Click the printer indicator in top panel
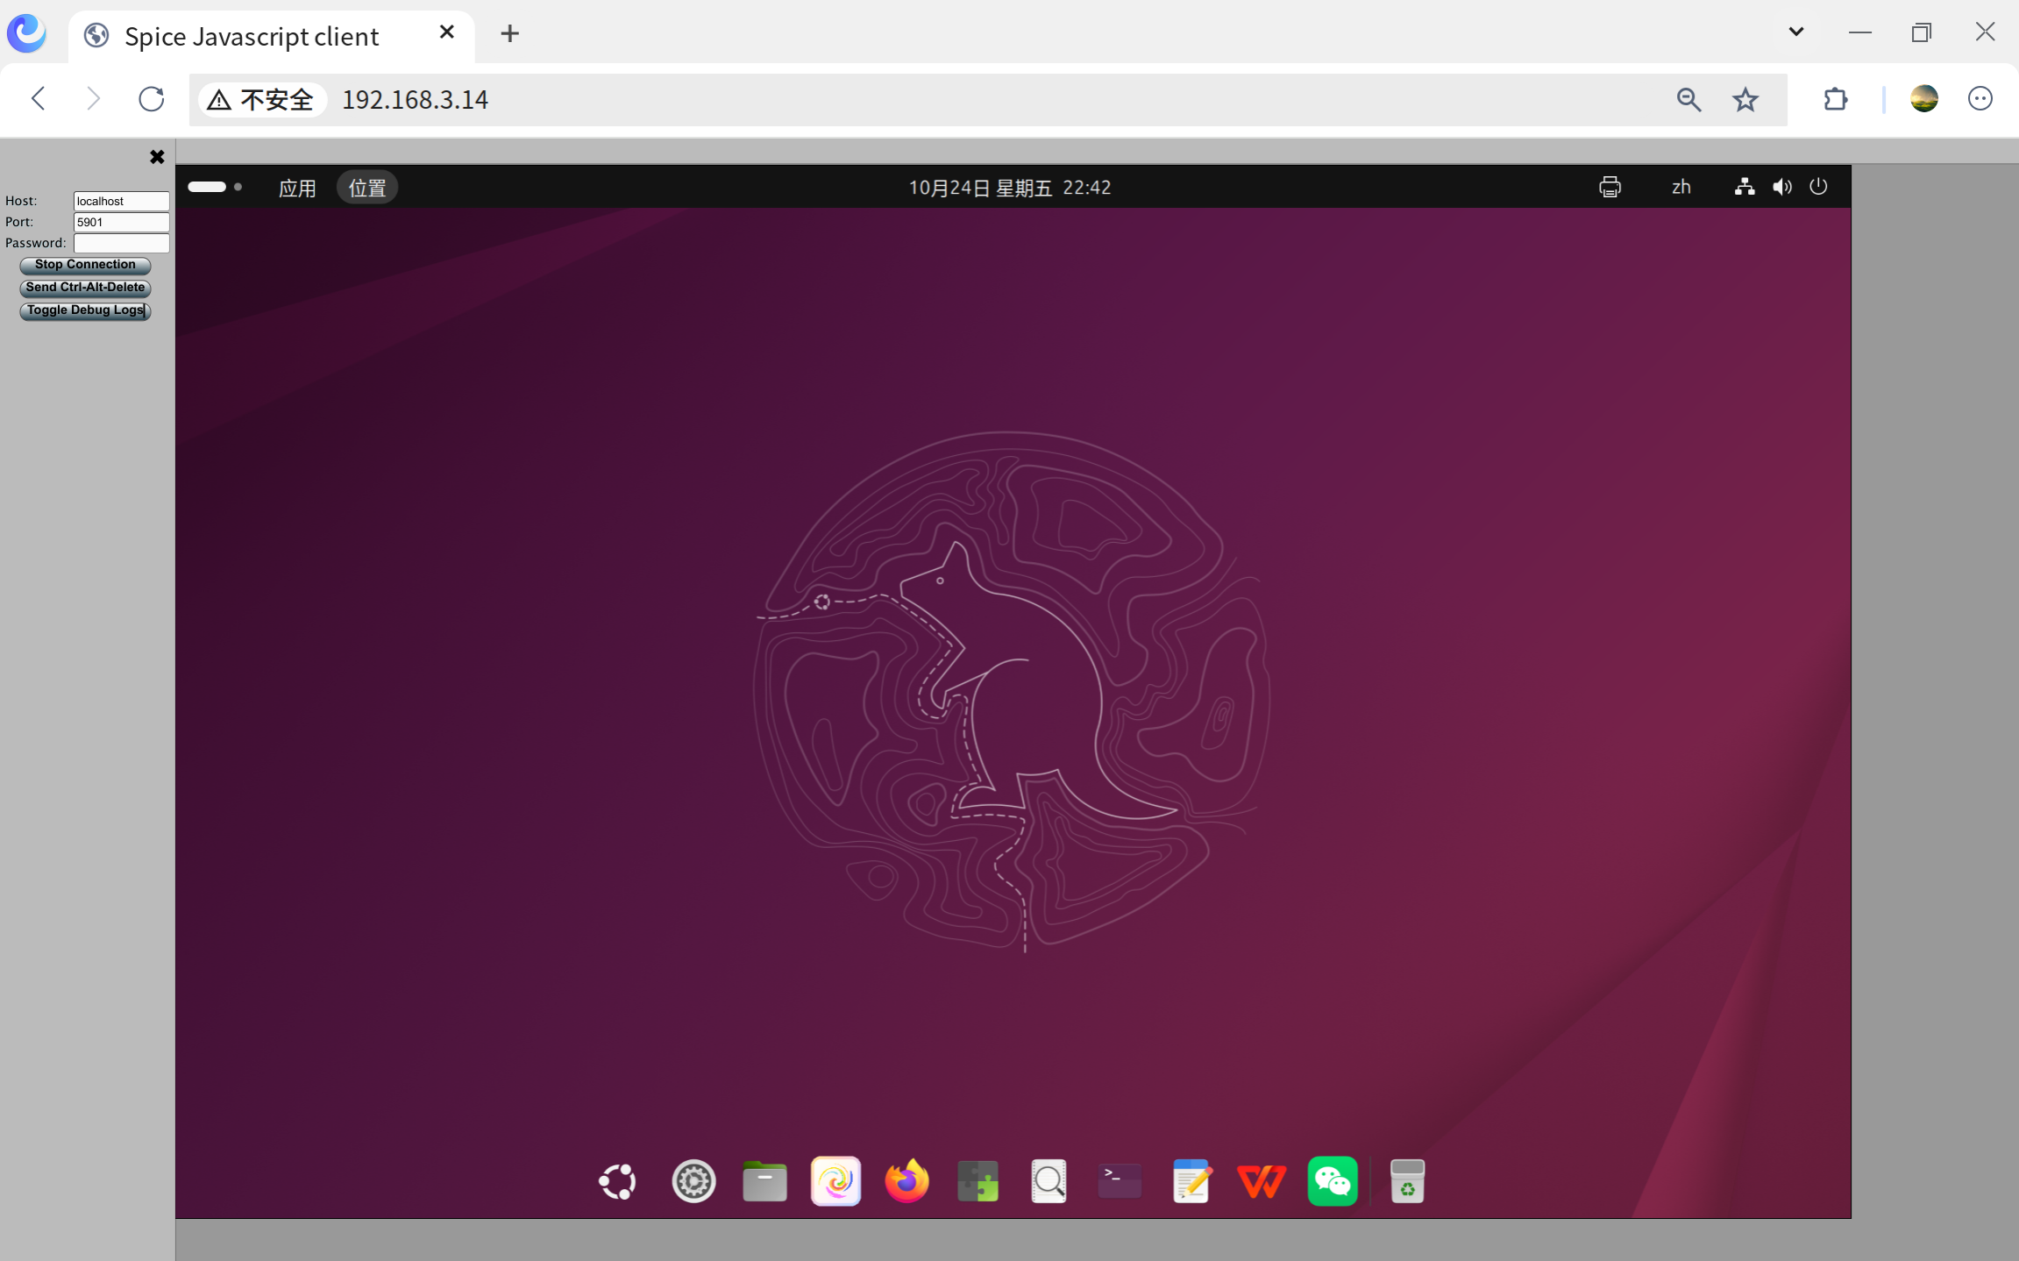The width and height of the screenshot is (2019, 1261). point(1610,187)
